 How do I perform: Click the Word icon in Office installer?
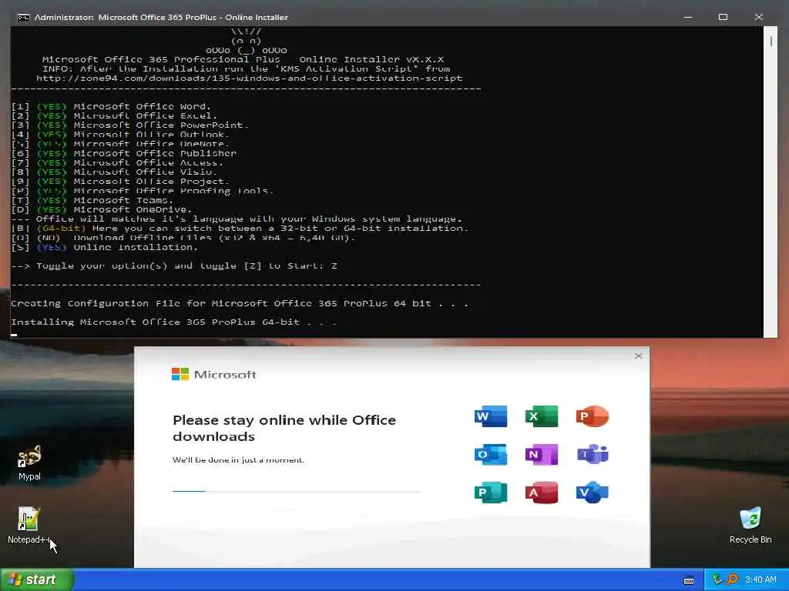491,416
